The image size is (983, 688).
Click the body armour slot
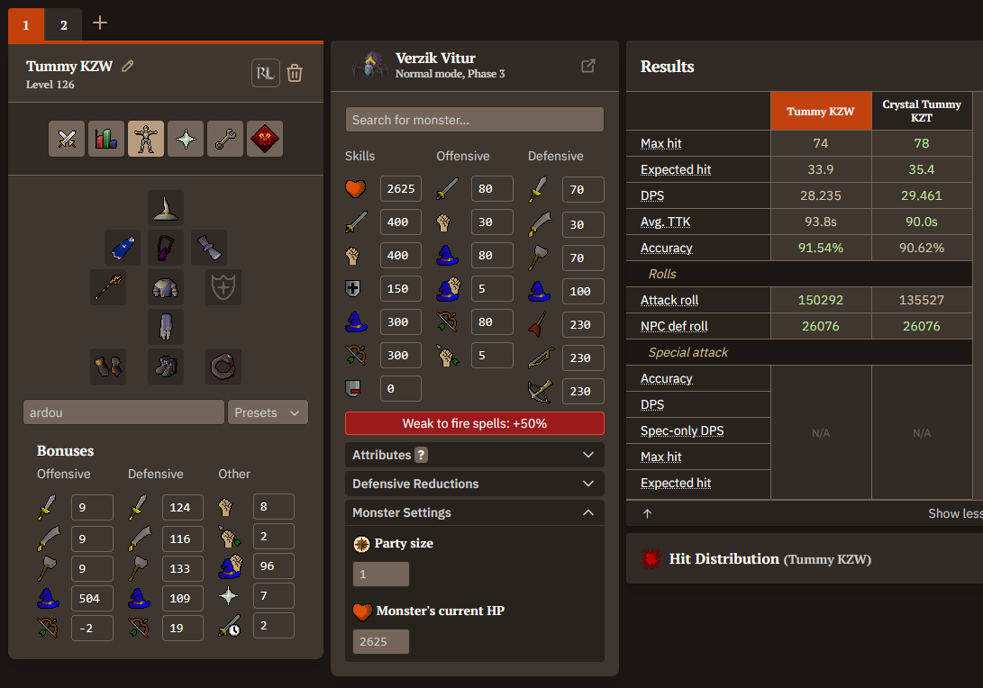[x=166, y=287]
